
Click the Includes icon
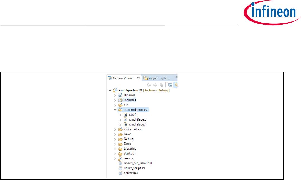tap(120, 100)
